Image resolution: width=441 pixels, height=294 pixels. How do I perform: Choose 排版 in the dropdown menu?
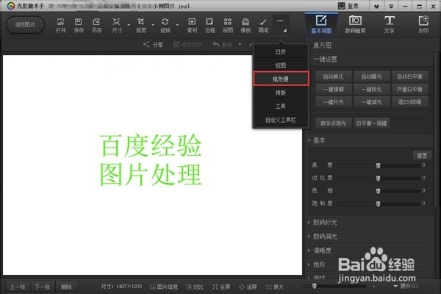click(x=281, y=93)
